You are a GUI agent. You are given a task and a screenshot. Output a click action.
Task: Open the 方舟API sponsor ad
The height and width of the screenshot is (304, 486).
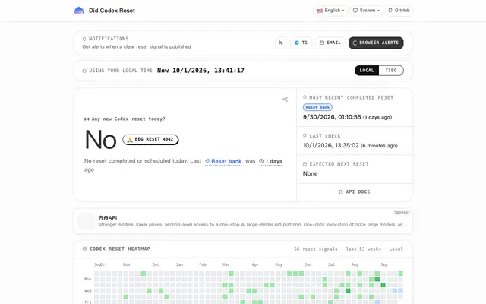point(243,221)
